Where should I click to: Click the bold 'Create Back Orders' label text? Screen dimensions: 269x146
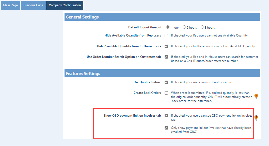click(147, 93)
